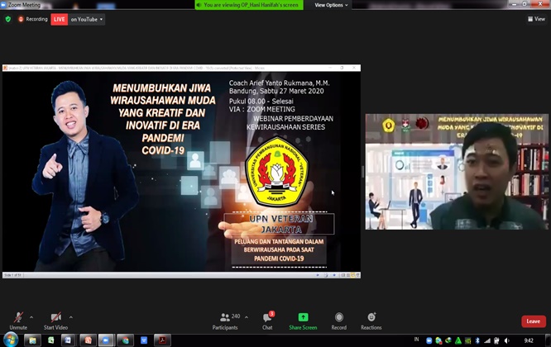Click the View layout button
551x347 pixels.
click(535, 19)
